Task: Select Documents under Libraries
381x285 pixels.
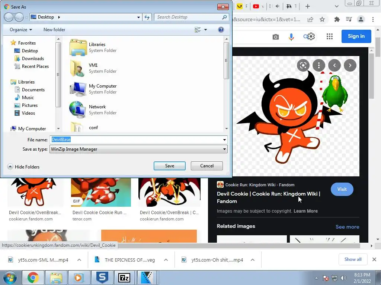Action: point(30,90)
